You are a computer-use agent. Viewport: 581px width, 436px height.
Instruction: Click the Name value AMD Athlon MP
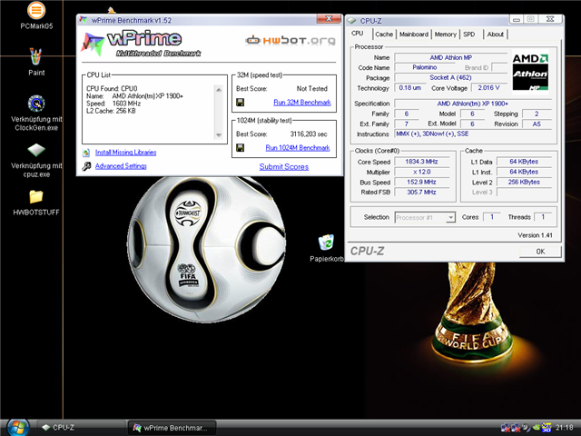coord(450,57)
